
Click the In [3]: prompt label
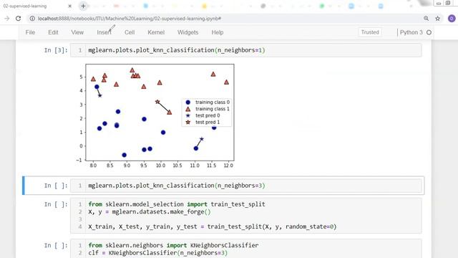[x=56, y=50]
